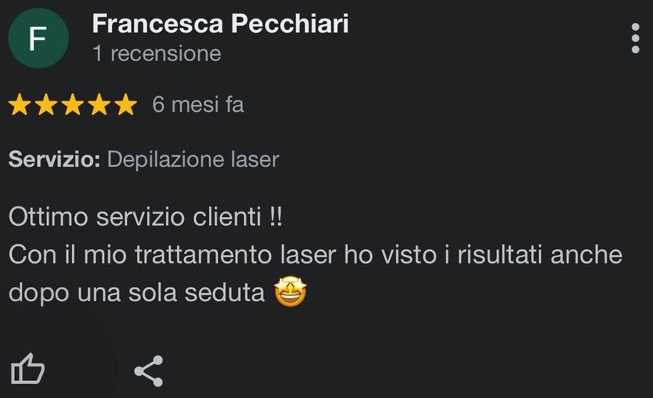Click the star-struck emoji in the review
Viewport: 653px width, 398px height.
point(290,291)
